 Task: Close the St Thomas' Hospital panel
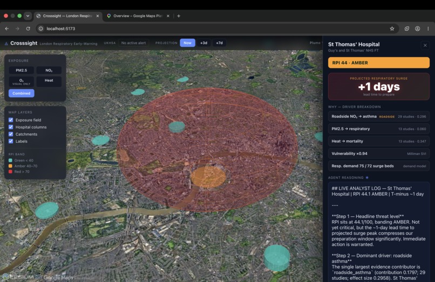click(425, 45)
